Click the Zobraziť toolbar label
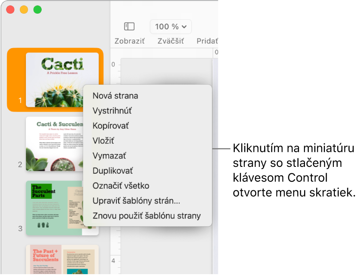Viewport: 364px width, 275px height. (x=130, y=41)
